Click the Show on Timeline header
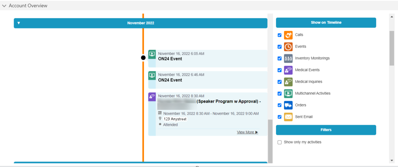The height and width of the screenshot is (167, 398). tap(326, 23)
